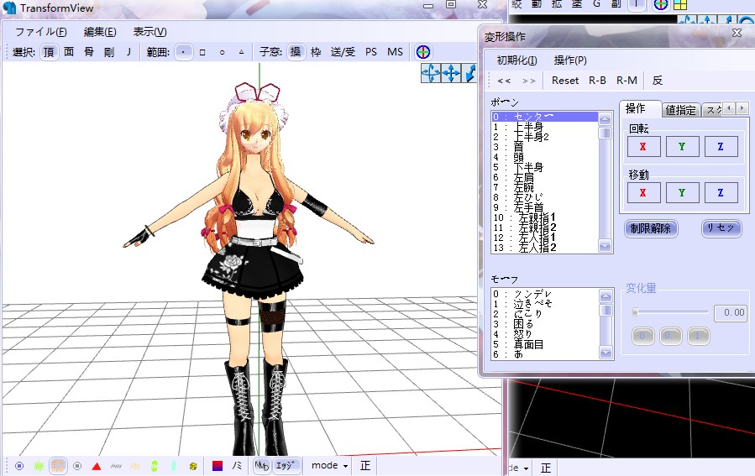Image resolution: width=755 pixels, height=476 pixels.
Task: Open the mode dropdown in TransformView
Action: point(330,466)
